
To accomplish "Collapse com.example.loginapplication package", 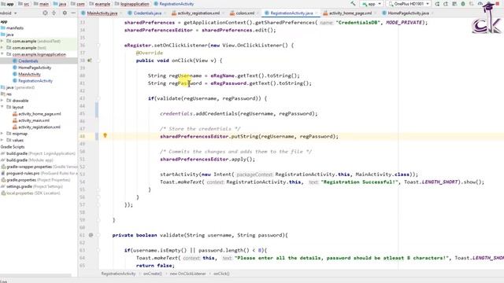I will tap(2, 54).
